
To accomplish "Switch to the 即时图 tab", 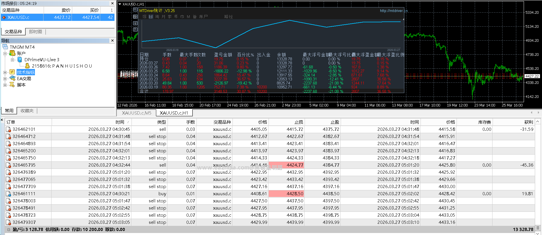I will [35, 32].
